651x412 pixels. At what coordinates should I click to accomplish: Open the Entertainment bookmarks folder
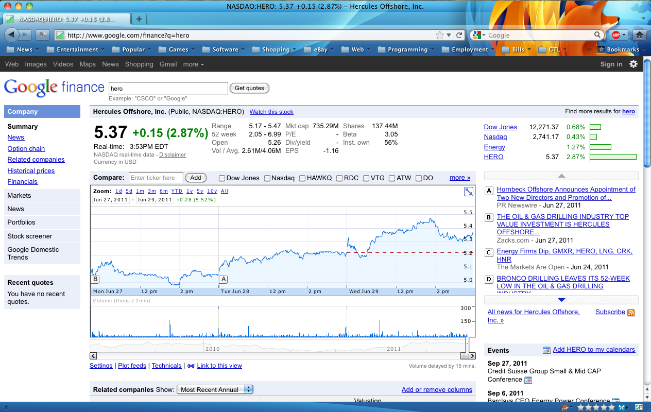[x=76, y=49]
